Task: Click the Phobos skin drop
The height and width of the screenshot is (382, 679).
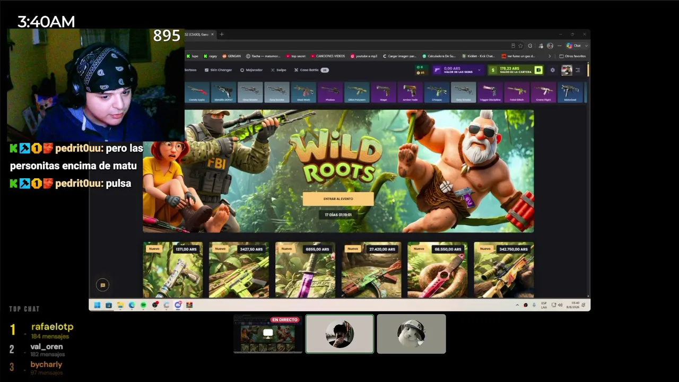Action: (x=330, y=92)
